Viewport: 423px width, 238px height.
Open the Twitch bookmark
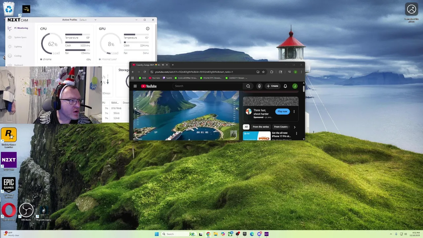pos(168,78)
